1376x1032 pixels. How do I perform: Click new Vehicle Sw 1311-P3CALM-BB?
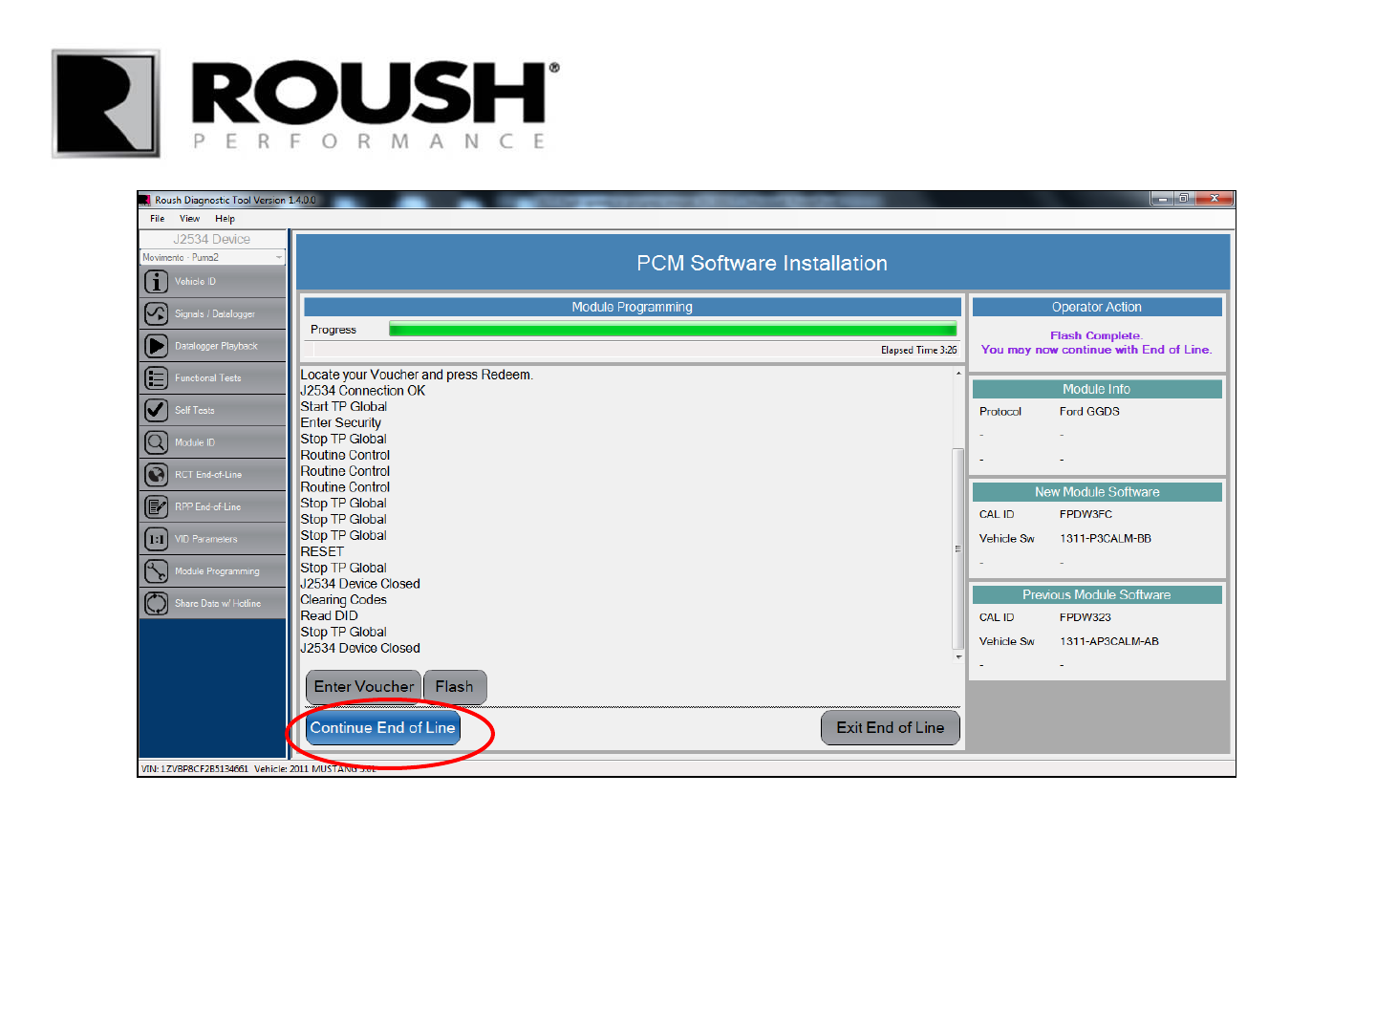(1106, 539)
